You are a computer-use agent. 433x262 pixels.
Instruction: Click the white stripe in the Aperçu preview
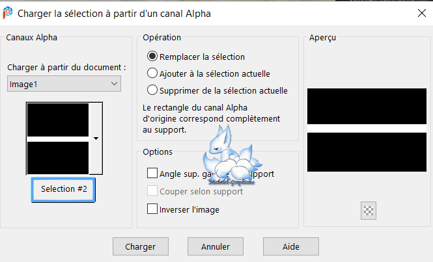coord(367,128)
